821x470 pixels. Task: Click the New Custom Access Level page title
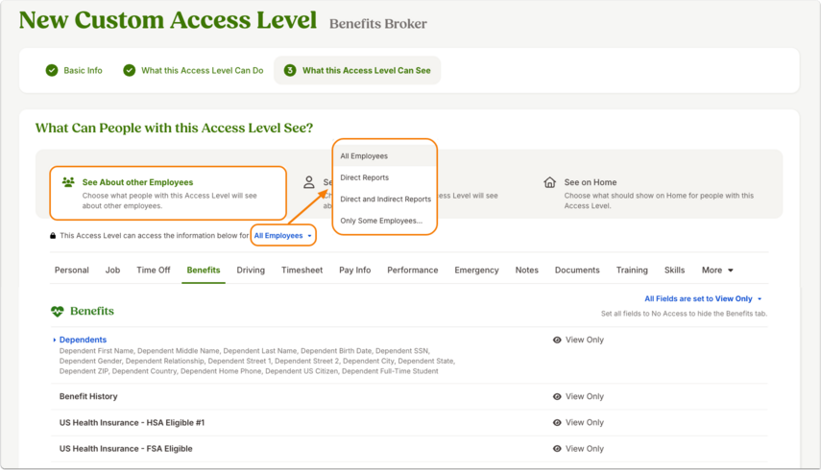[x=167, y=20]
